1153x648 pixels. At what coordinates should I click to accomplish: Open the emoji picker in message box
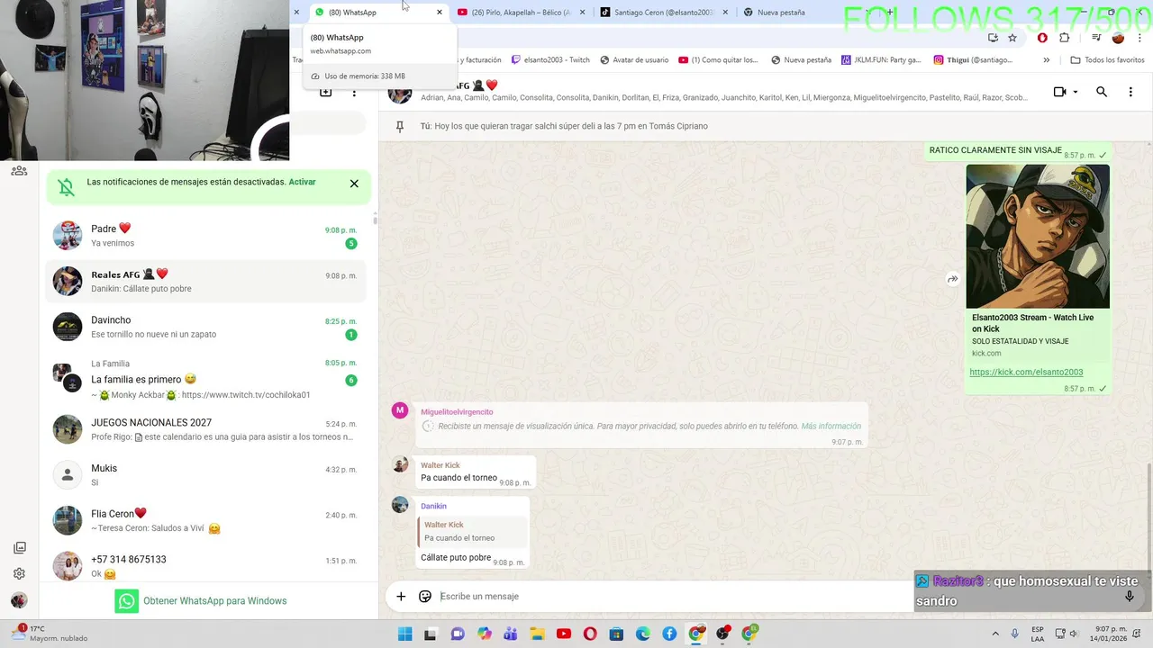[x=425, y=596]
